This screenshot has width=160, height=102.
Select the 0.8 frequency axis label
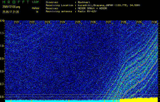[2, 71]
